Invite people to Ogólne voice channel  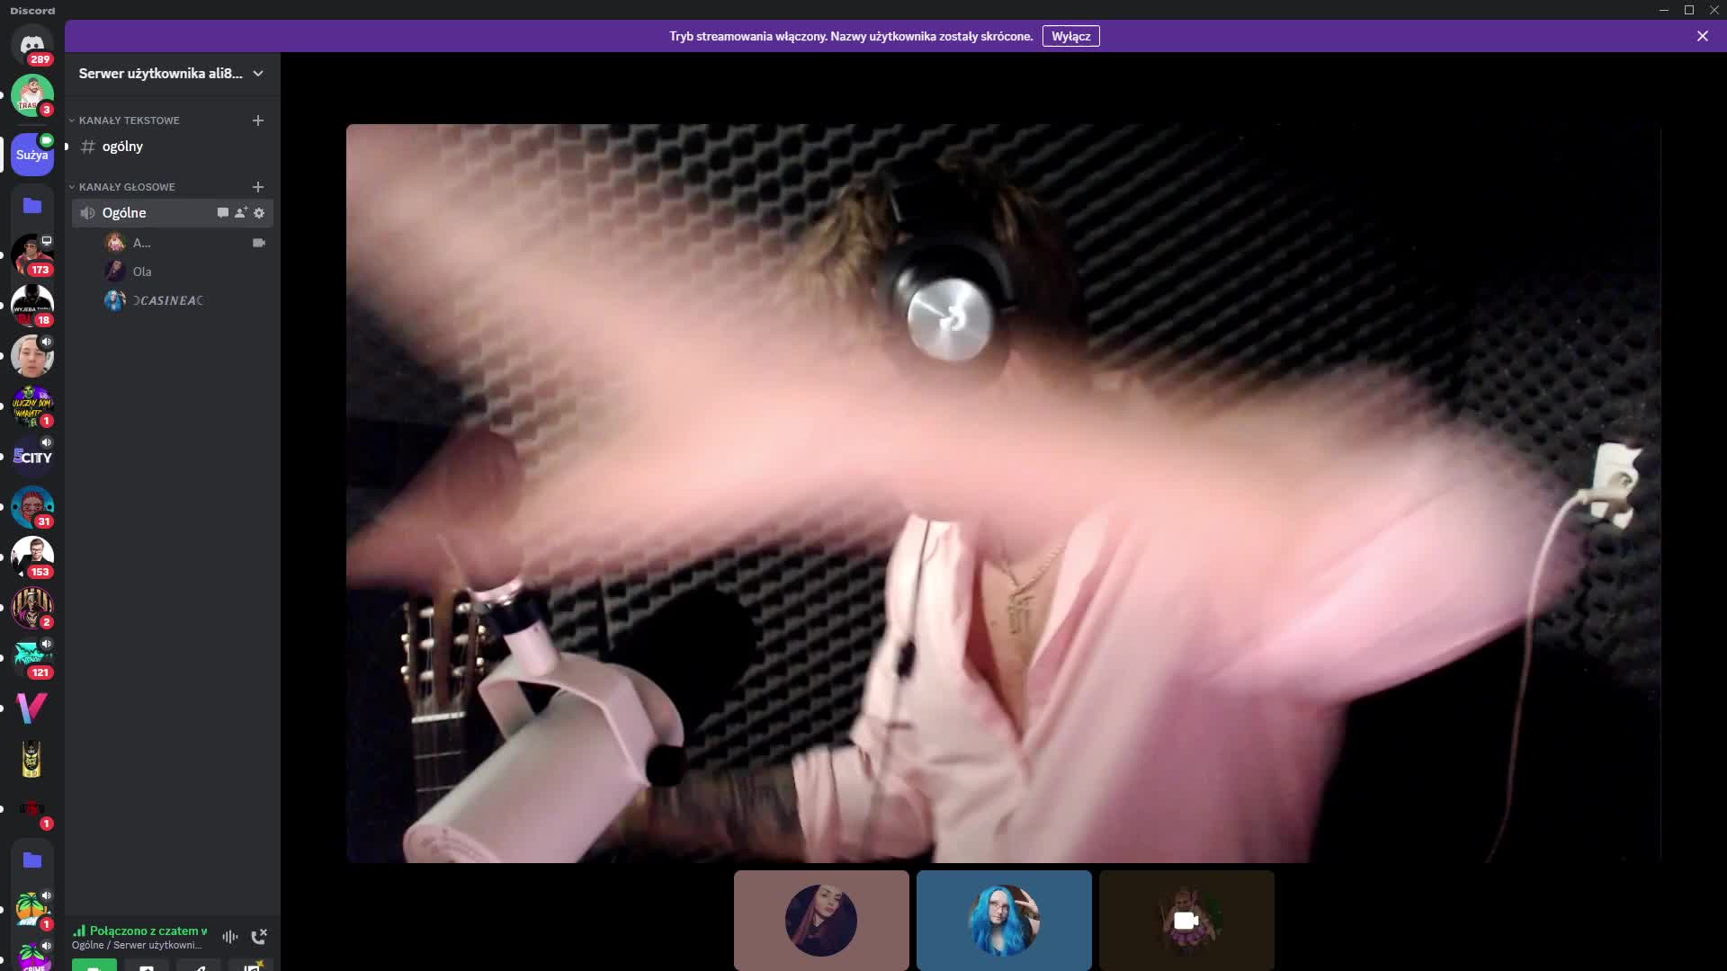click(x=241, y=213)
